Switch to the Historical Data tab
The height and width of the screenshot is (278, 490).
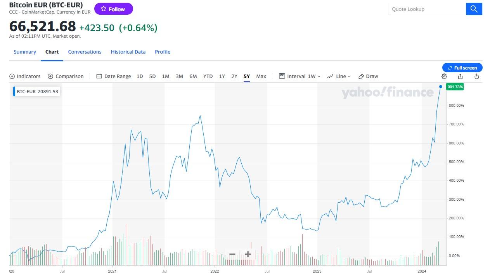(128, 52)
